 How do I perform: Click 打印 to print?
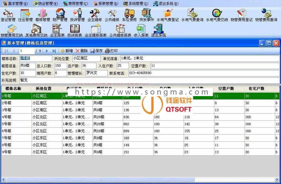[111, 51]
